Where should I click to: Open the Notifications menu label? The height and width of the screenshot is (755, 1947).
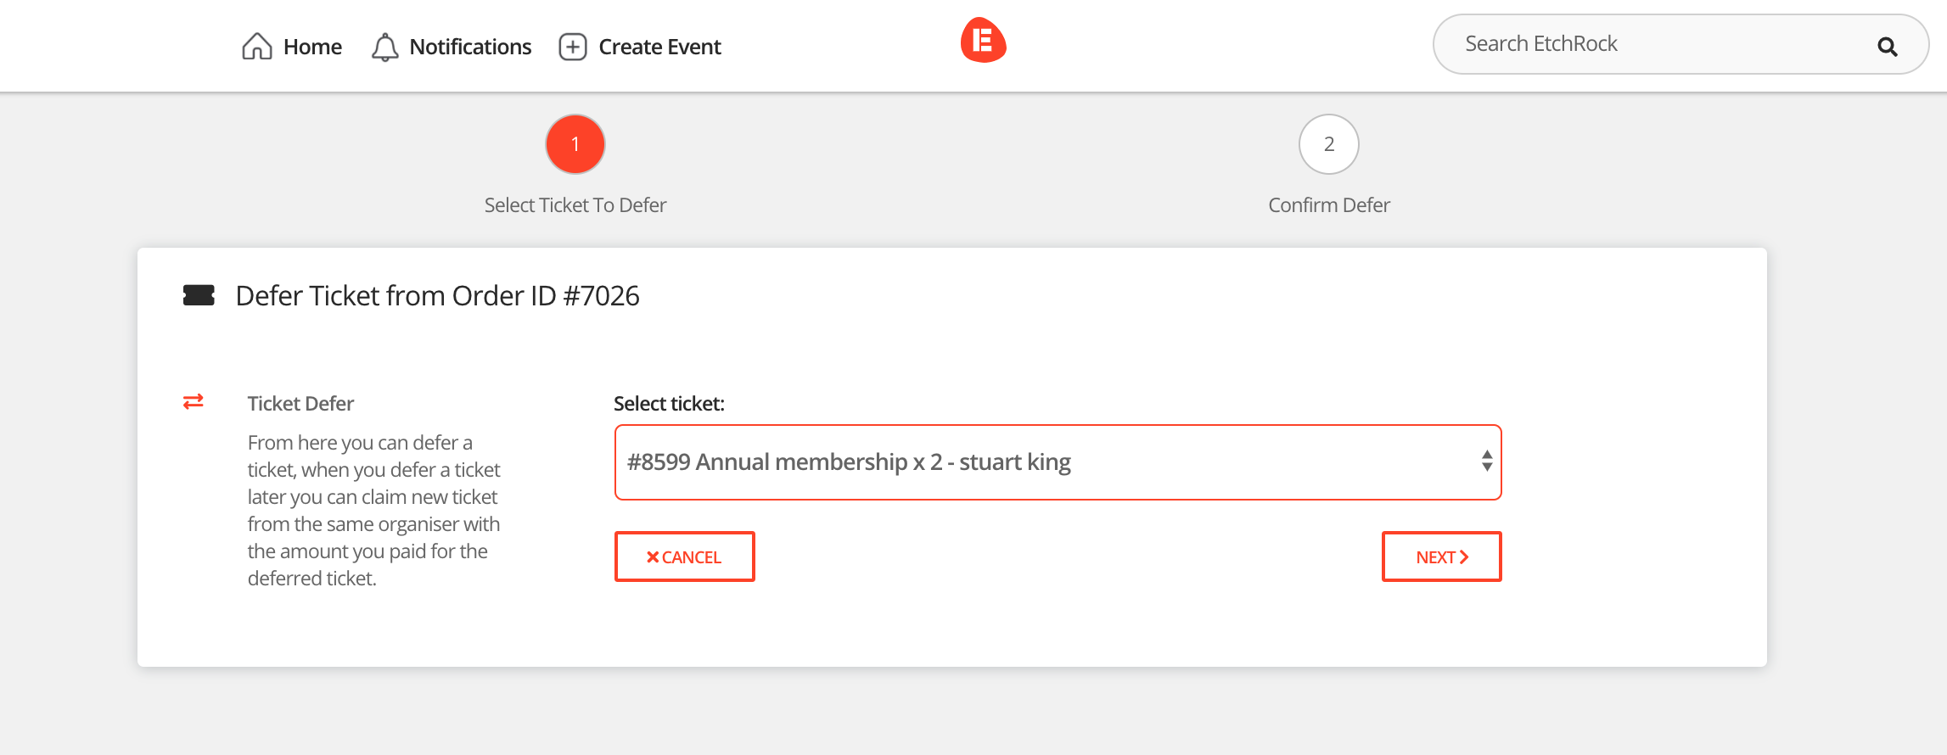point(470,47)
